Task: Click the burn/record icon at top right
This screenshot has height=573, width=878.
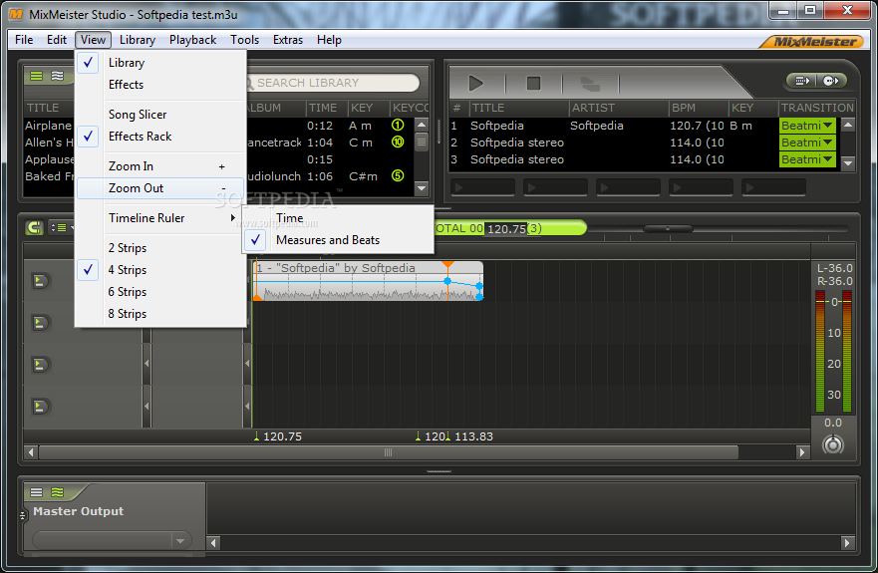Action: coord(830,81)
